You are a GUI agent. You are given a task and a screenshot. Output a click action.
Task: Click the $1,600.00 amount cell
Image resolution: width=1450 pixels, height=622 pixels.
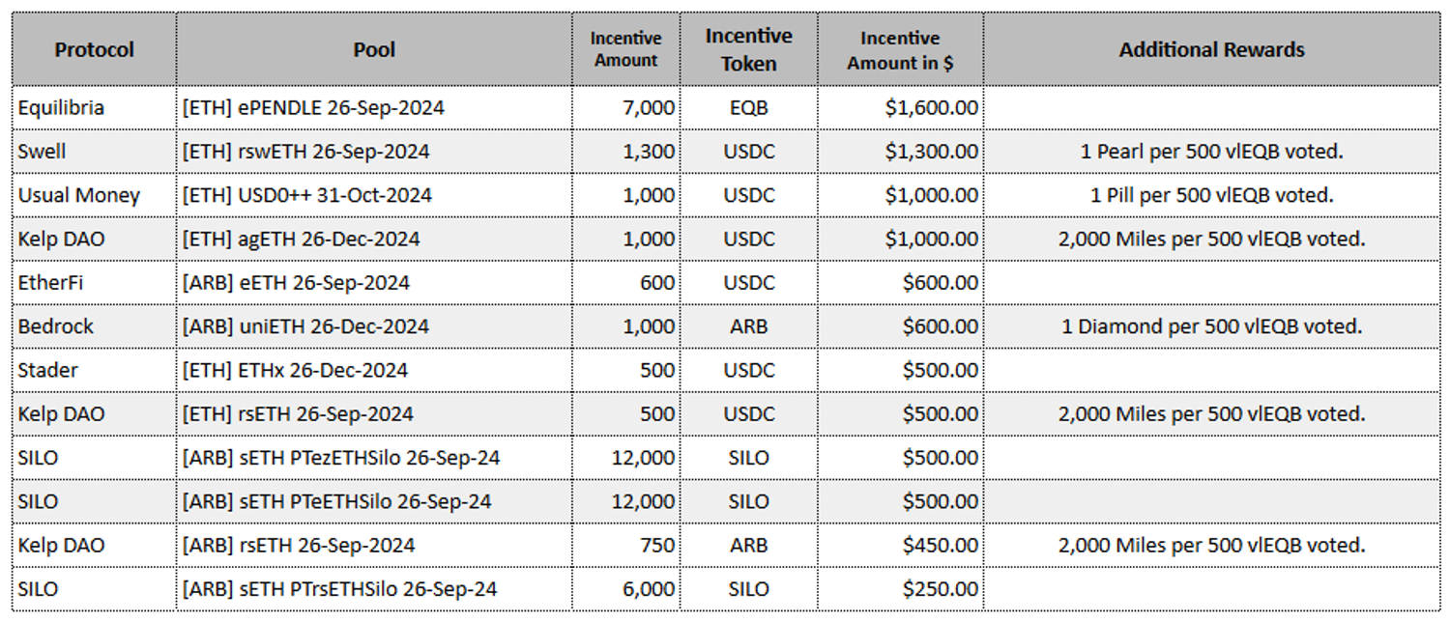tap(931, 107)
